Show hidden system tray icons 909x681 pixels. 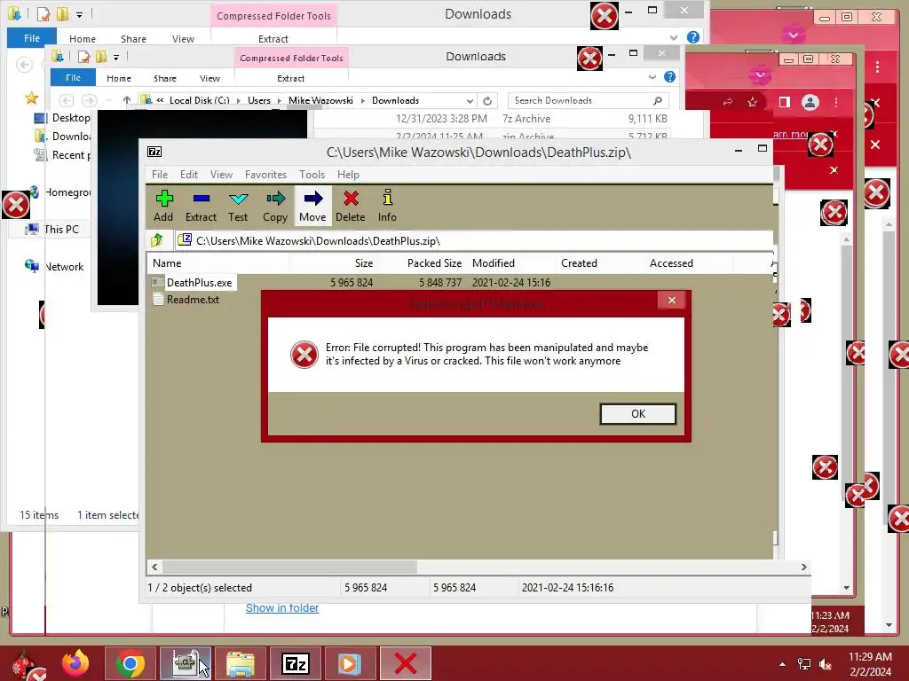783,664
